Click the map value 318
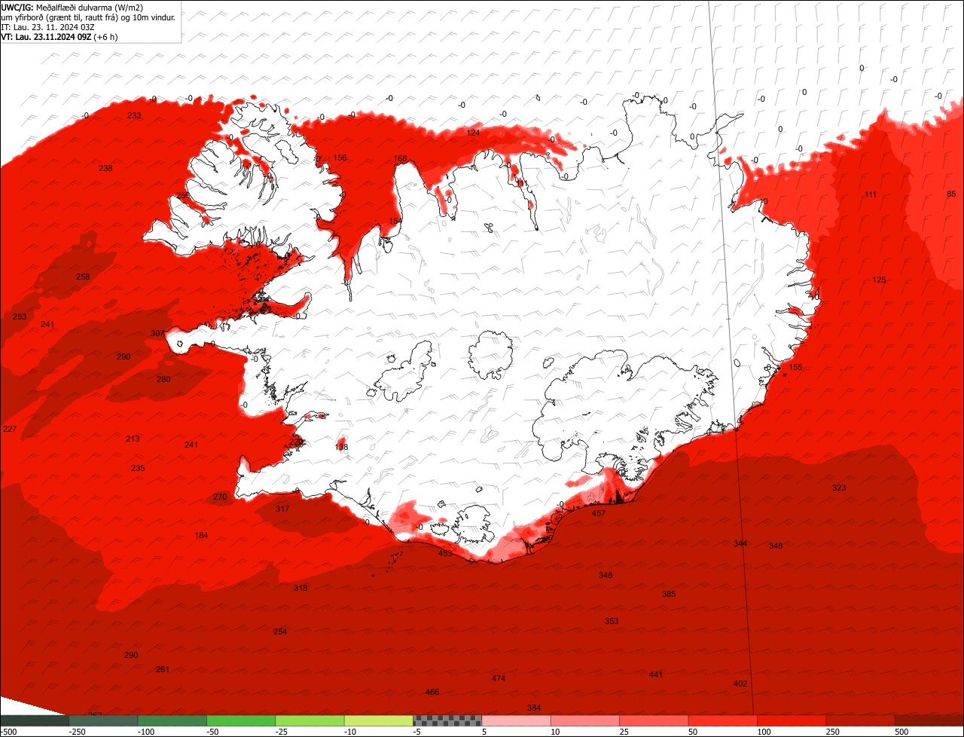The height and width of the screenshot is (737, 964). tap(300, 588)
